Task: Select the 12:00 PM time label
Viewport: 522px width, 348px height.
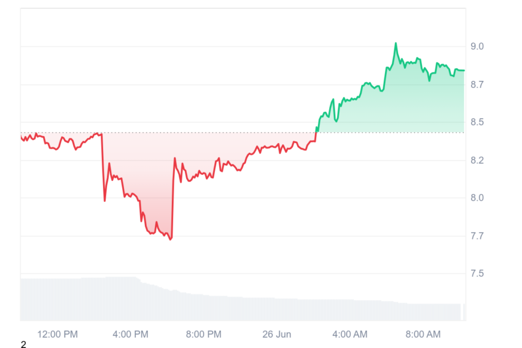Action: pyautogui.click(x=57, y=334)
